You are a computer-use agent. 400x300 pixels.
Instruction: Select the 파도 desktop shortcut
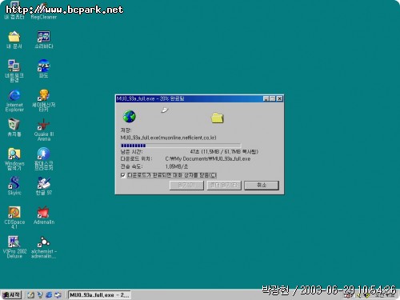click(x=43, y=69)
